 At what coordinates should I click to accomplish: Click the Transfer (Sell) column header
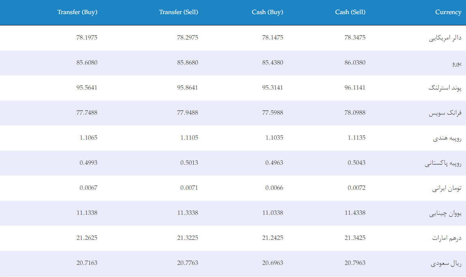[x=178, y=12]
